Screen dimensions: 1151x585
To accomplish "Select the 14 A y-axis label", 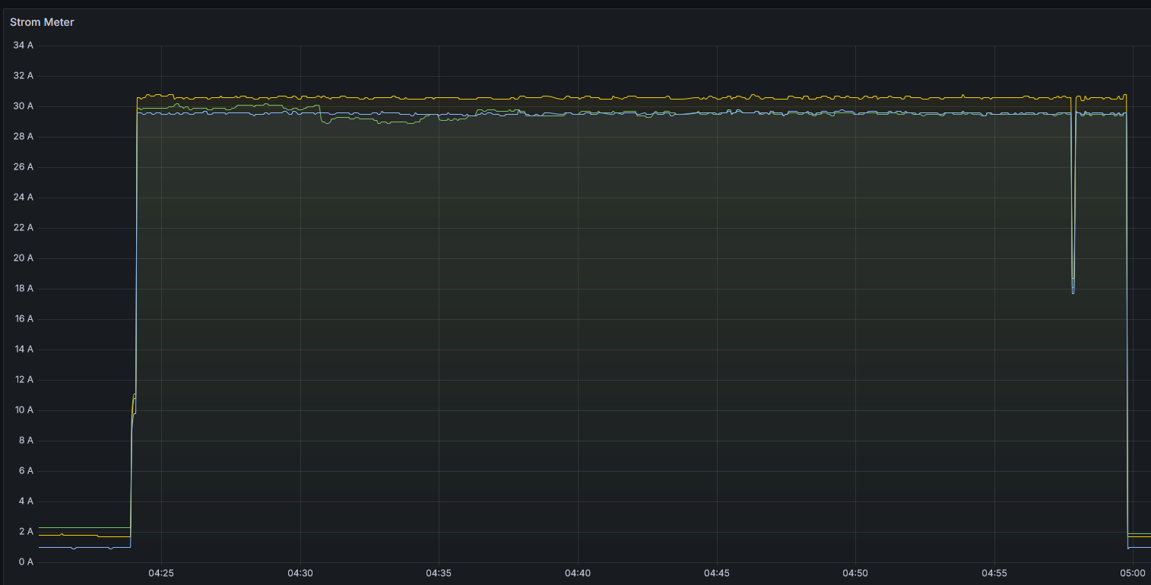I will [x=24, y=349].
